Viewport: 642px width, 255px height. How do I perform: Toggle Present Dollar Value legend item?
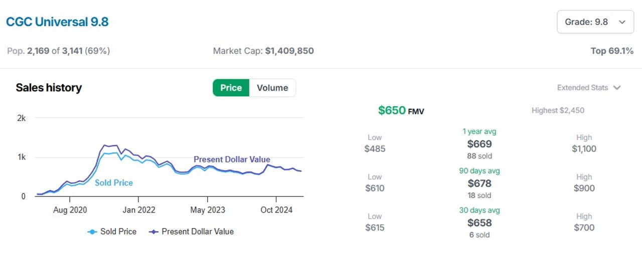(192, 231)
